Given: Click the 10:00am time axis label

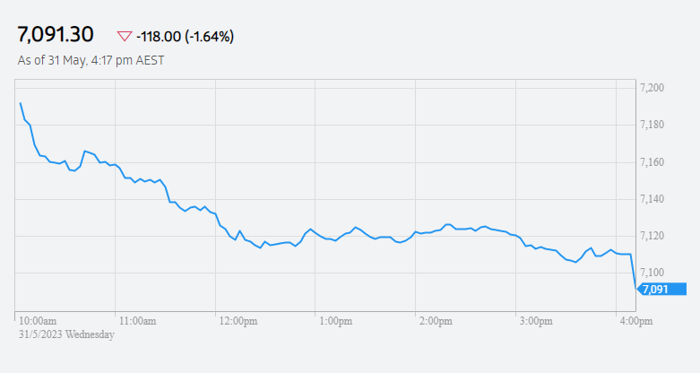Looking at the screenshot, I should click(38, 321).
